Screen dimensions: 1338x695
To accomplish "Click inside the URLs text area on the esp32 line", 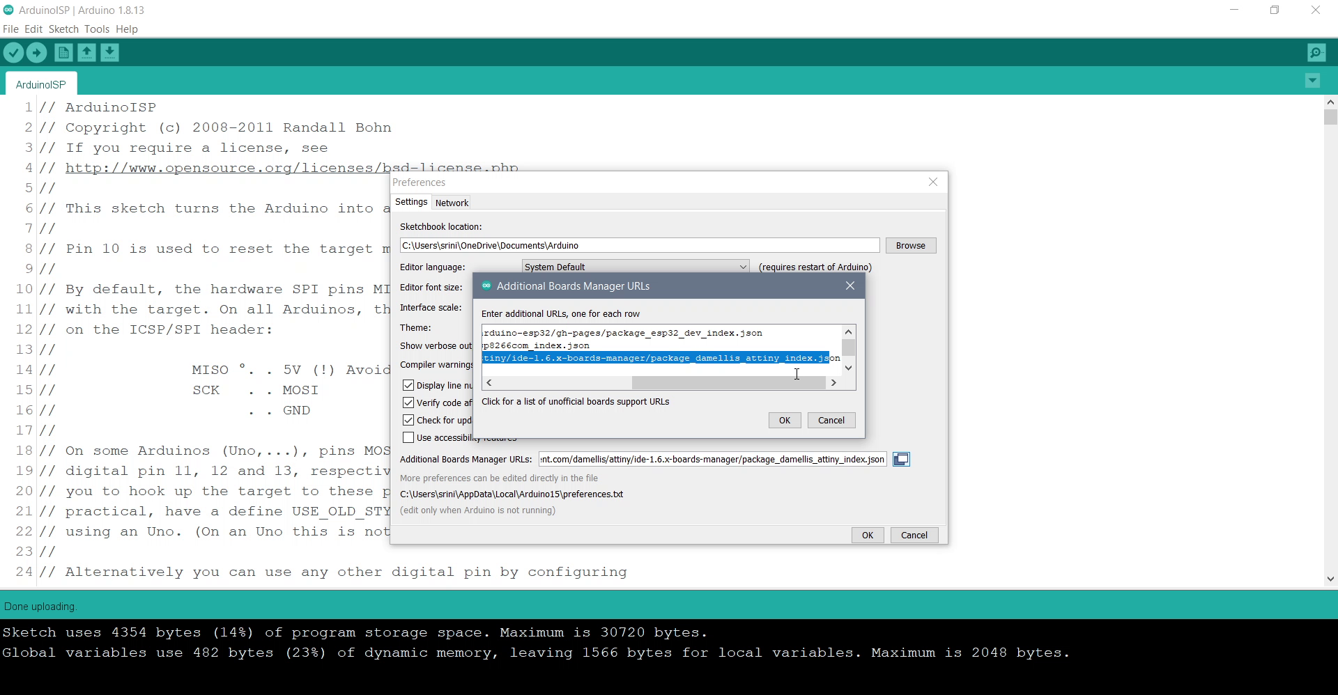I will click(x=622, y=333).
